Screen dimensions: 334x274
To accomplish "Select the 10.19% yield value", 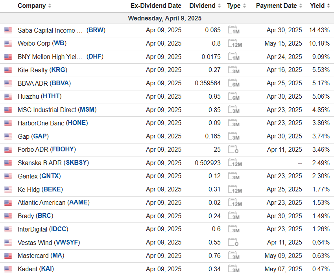I will (x=319, y=43).
